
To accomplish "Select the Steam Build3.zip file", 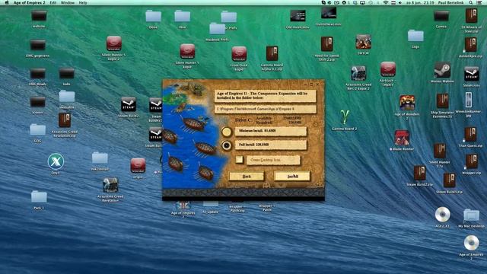I will point(449,180).
